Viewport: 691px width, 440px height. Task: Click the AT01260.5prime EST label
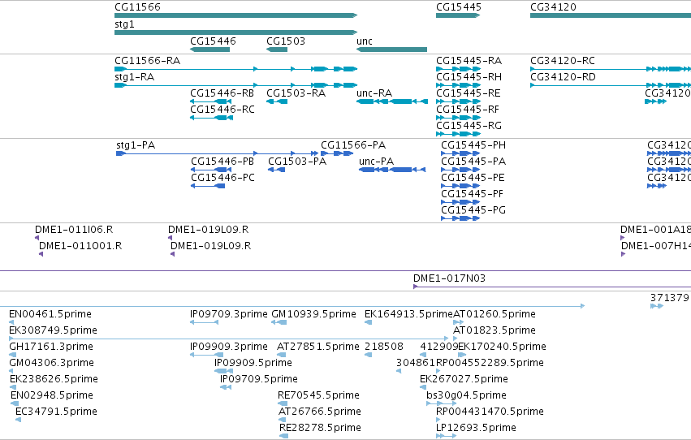click(x=494, y=314)
